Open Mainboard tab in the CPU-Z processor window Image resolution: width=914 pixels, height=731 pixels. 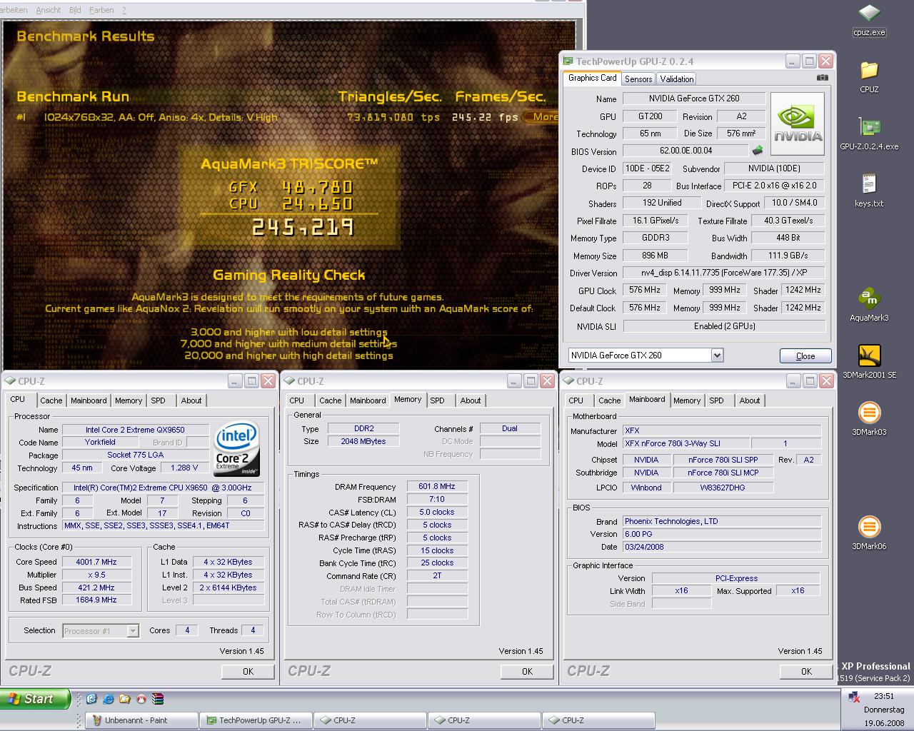pyautogui.click(x=89, y=400)
